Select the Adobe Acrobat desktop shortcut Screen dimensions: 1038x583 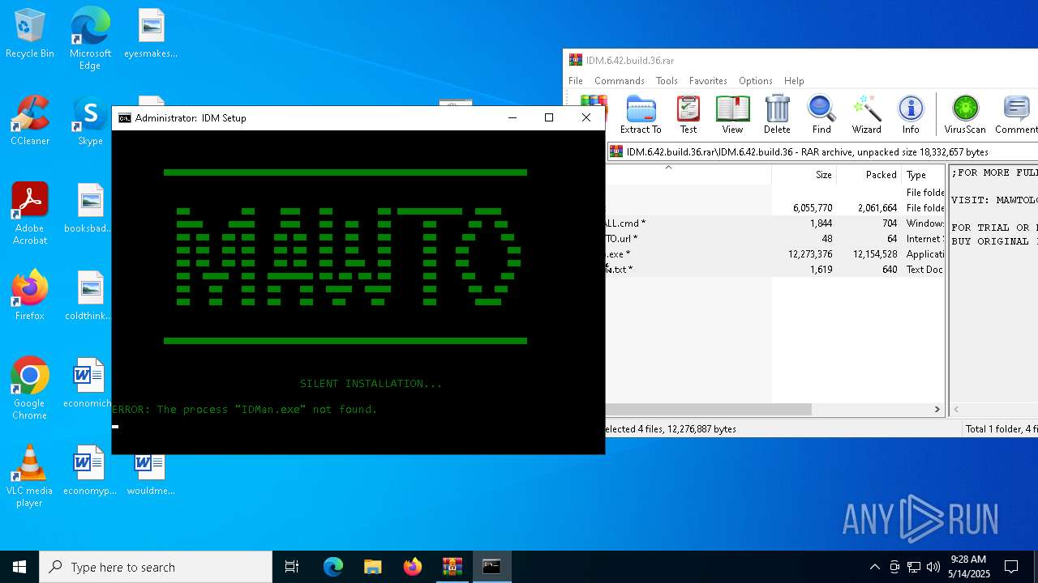[30, 214]
